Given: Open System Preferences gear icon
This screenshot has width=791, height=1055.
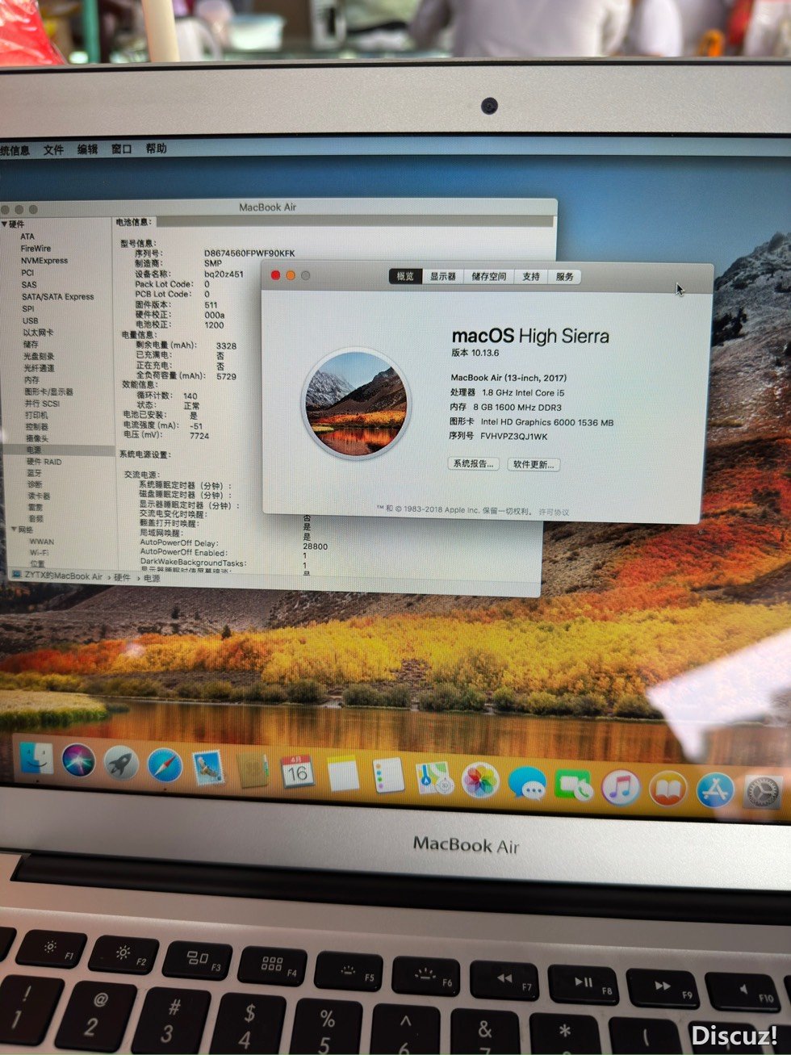Looking at the screenshot, I should (x=762, y=792).
